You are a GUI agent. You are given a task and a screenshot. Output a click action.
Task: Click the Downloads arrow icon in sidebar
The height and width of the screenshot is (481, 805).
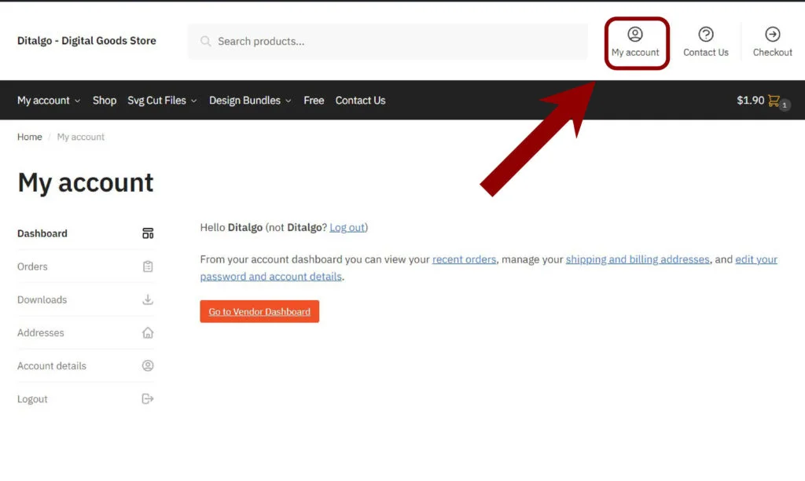coord(148,299)
